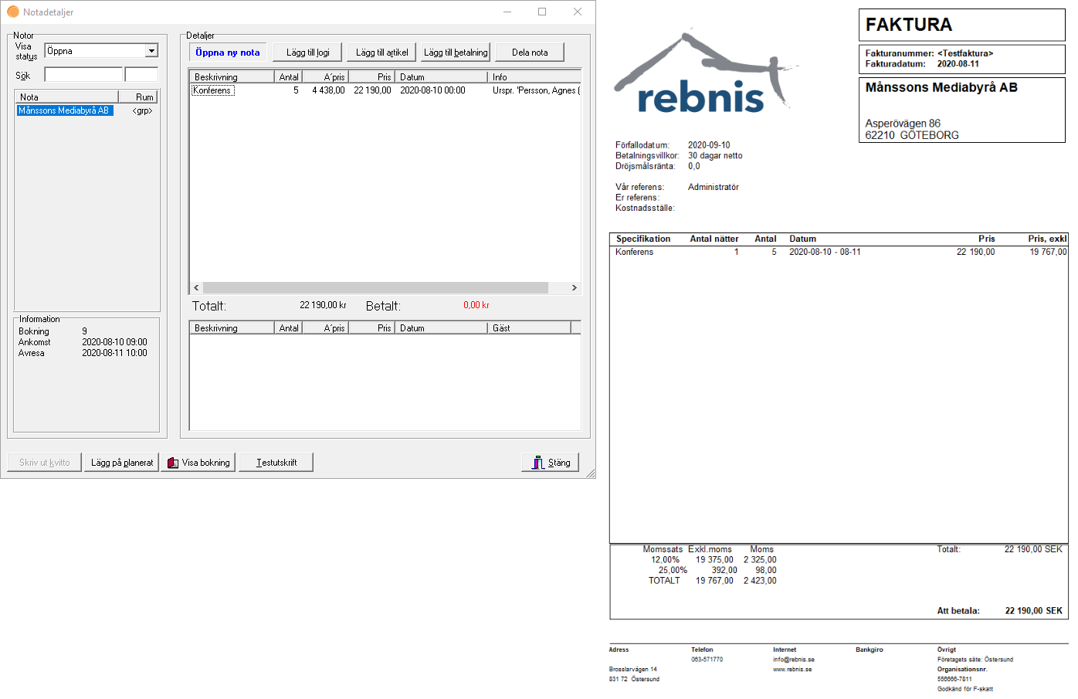Click Pris header in upper details table

[372, 77]
